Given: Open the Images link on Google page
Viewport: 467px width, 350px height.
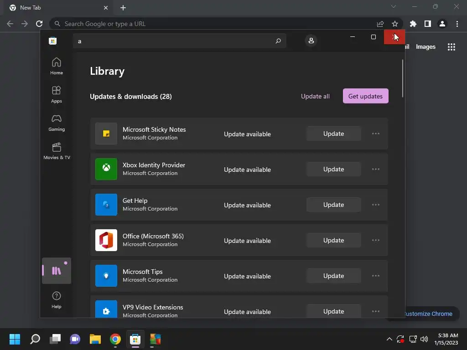Looking at the screenshot, I should [x=425, y=47].
